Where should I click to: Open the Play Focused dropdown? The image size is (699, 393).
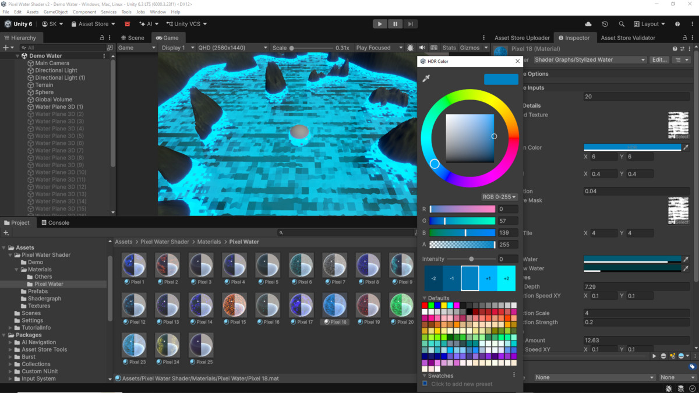point(379,48)
